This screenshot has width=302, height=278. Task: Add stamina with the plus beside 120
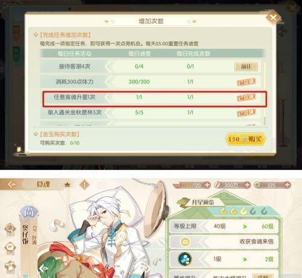[207, 185]
